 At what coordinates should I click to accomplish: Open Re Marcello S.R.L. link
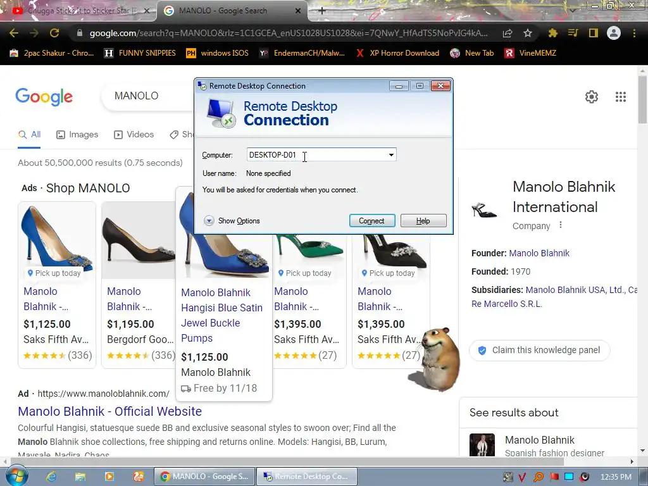click(507, 304)
